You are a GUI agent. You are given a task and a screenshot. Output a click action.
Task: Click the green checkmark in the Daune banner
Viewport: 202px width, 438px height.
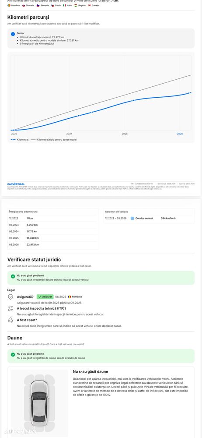click(x=13, y=354)
